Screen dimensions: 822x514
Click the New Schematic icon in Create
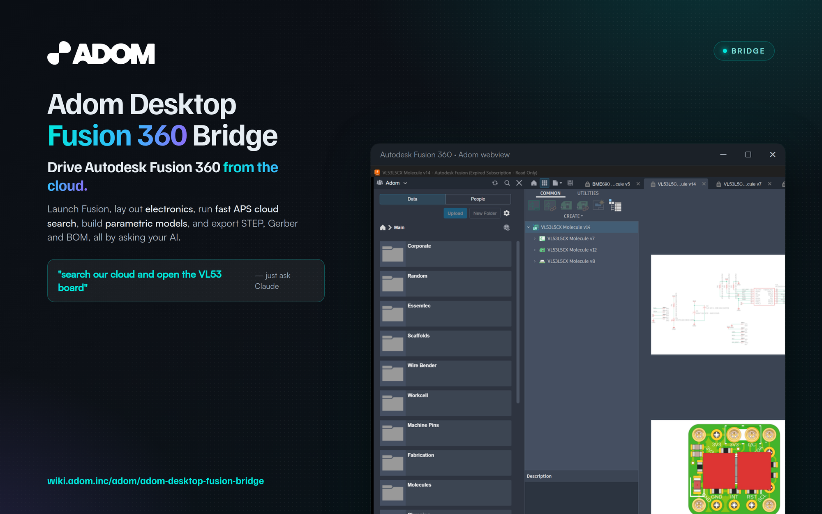pos(534,205)
